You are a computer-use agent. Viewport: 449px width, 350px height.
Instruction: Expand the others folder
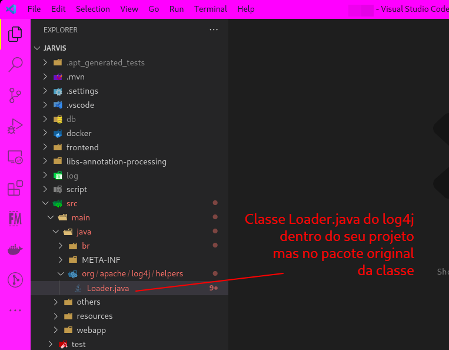55,302
